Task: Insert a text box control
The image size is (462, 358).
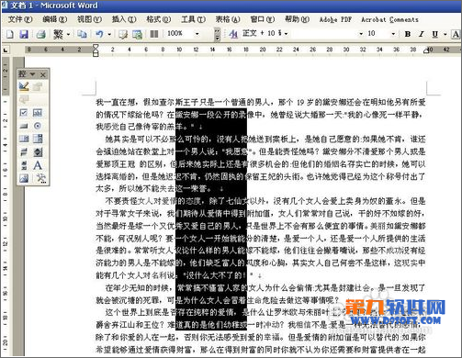Action: (38, 113)
